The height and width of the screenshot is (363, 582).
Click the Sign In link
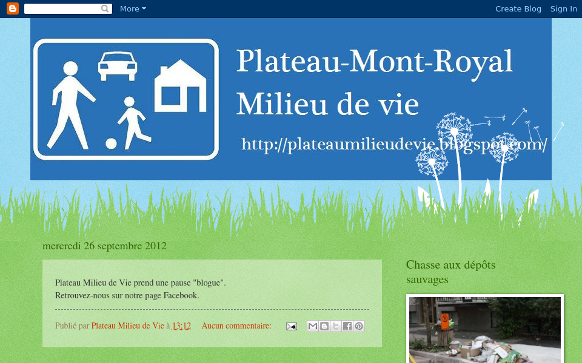coord(563,8)
